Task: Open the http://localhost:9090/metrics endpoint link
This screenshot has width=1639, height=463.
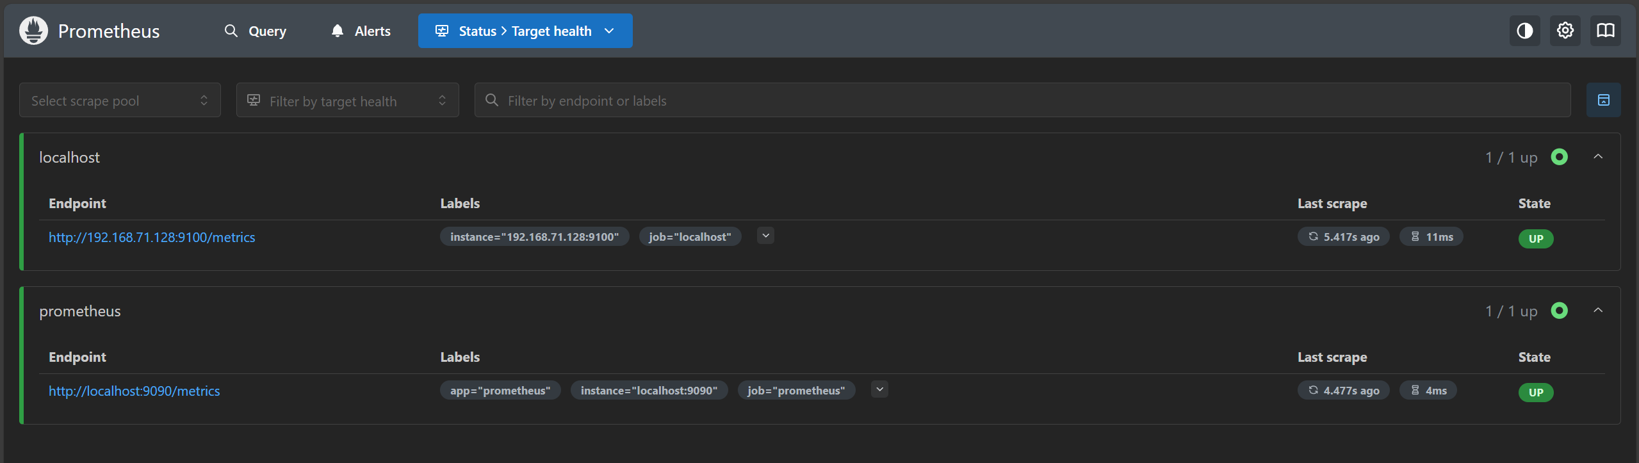Action: (134, 391)
